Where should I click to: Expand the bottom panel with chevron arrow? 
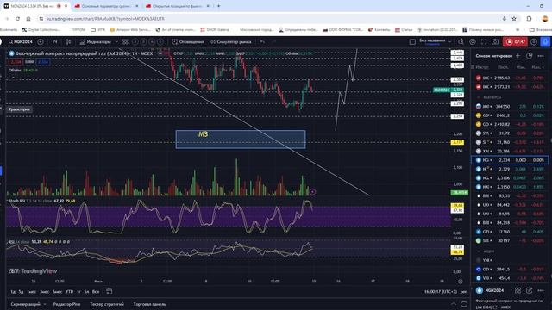454,304
